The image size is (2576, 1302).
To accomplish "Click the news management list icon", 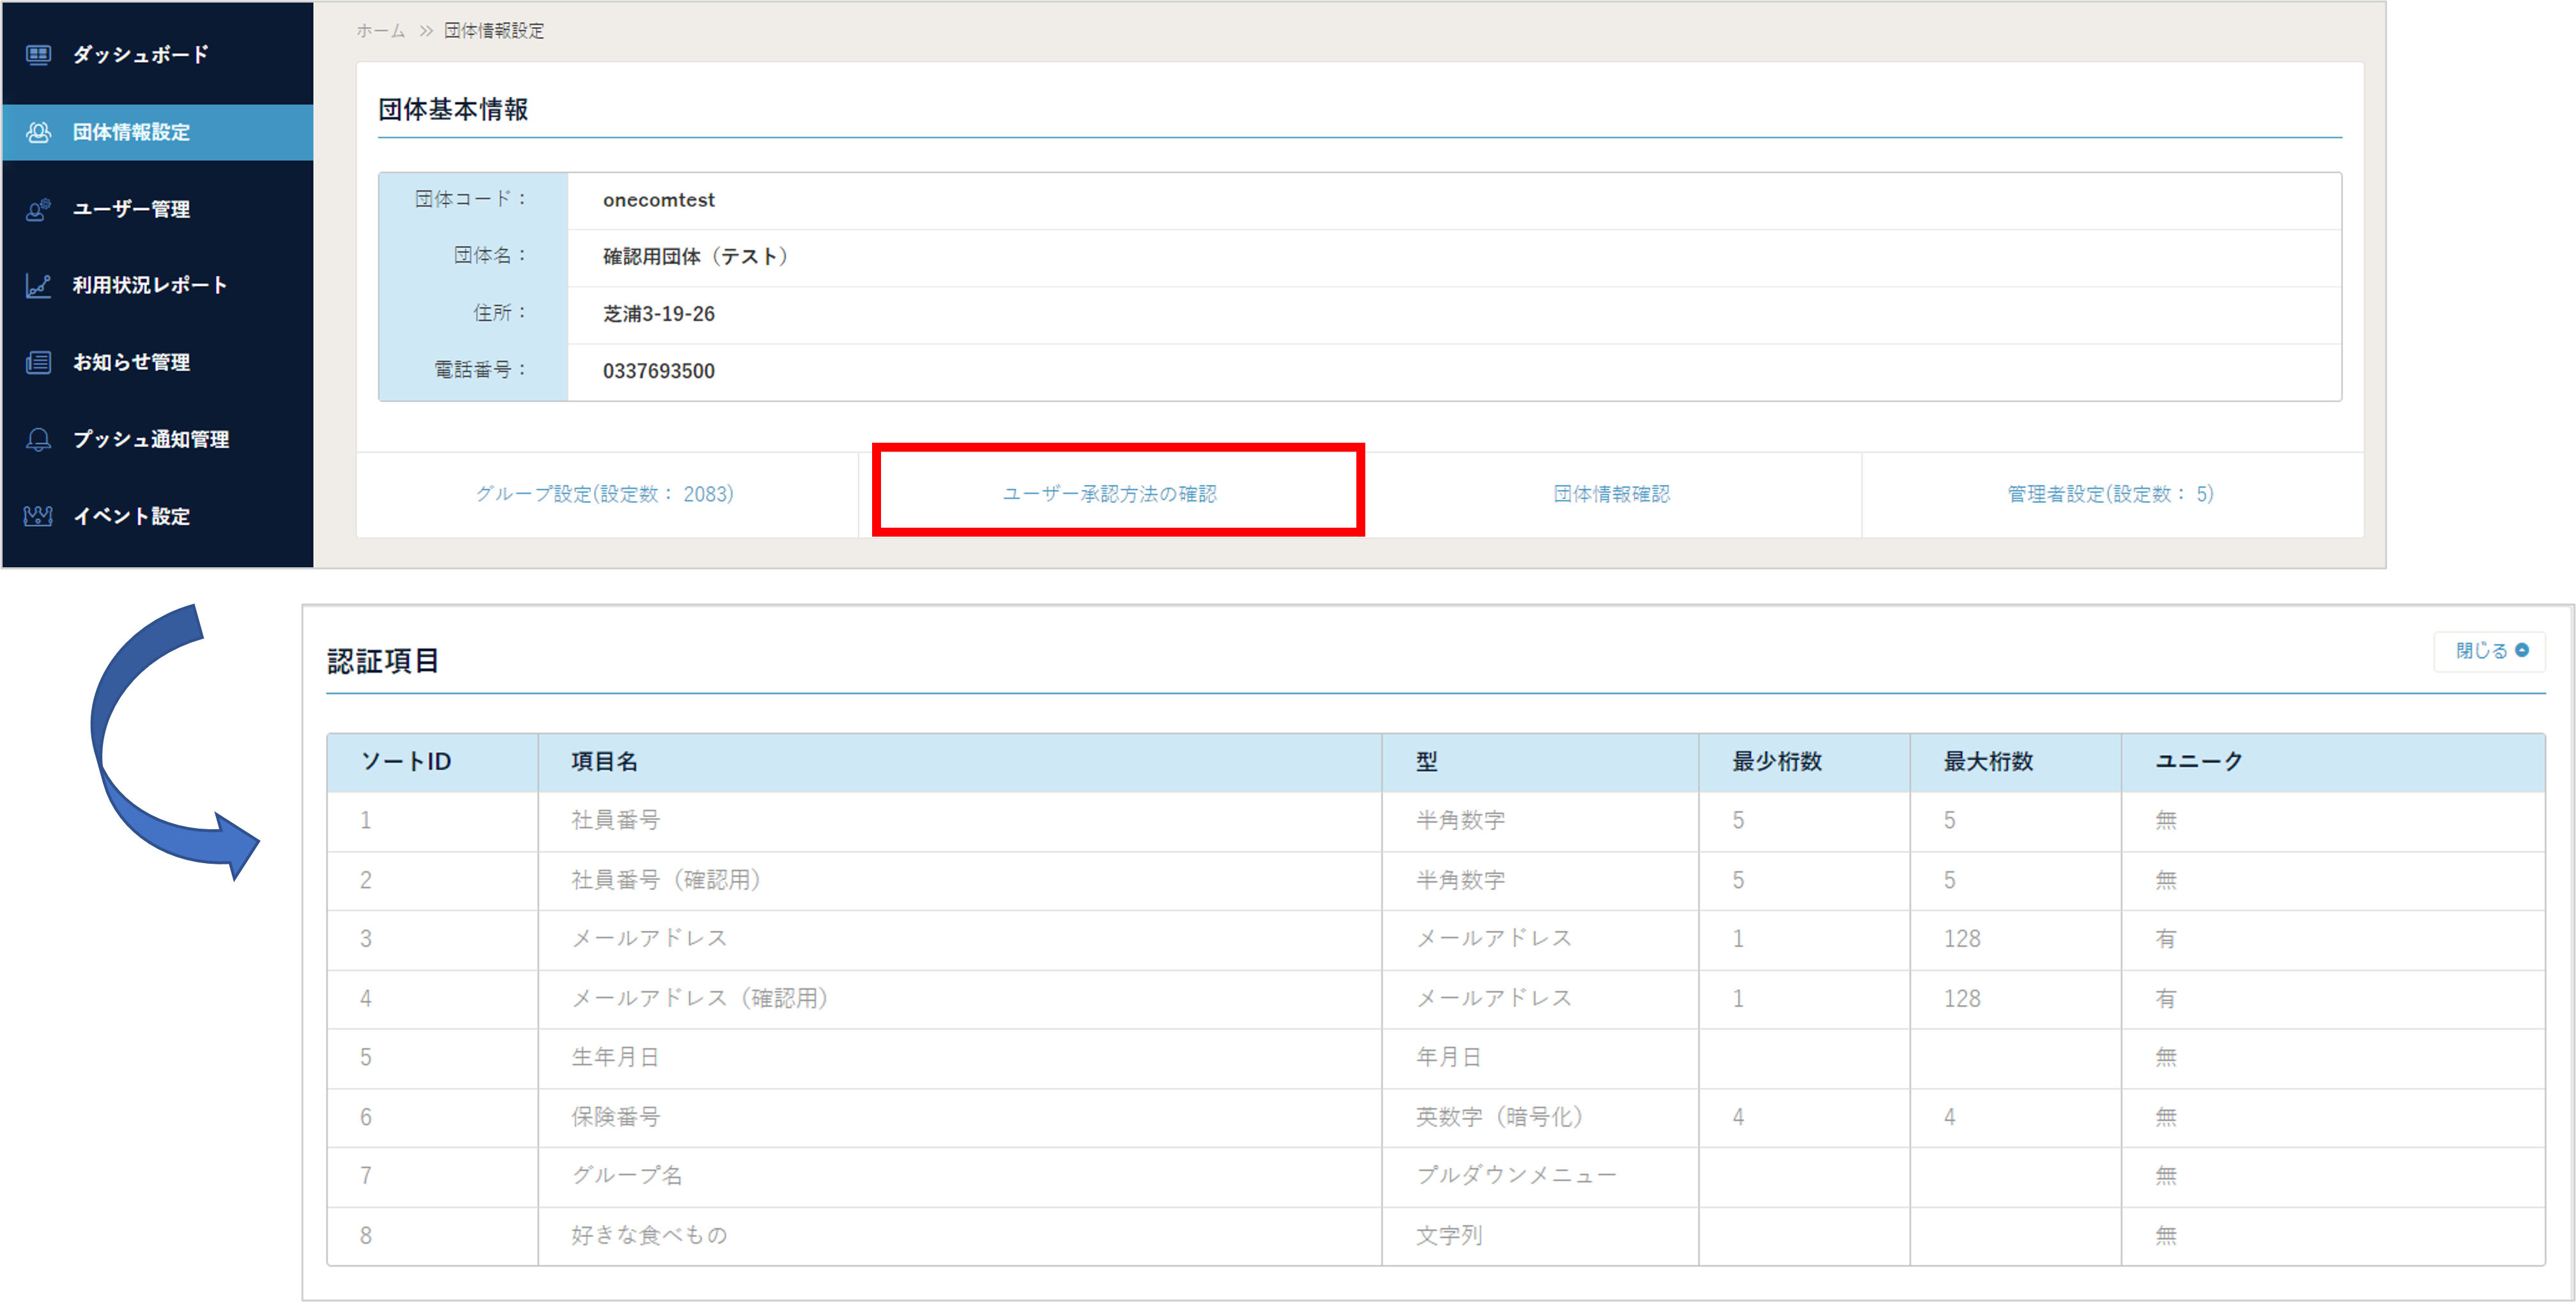I will pyautogui.click(x=38, y=362).
